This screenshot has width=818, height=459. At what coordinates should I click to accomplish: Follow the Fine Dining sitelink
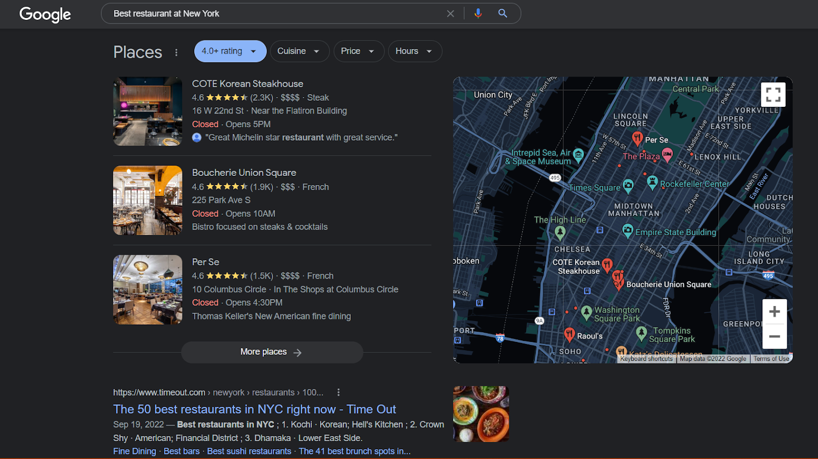pos(134,451)
